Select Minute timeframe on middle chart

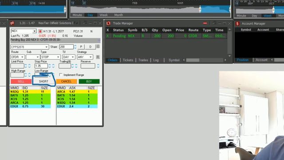coord(77,15)
